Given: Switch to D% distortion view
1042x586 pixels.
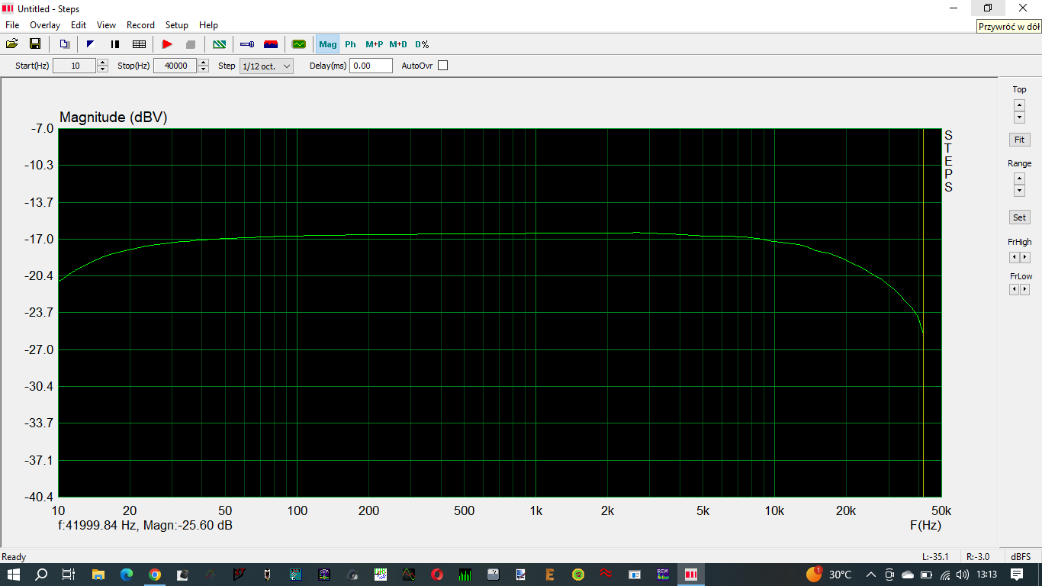Looking at the screenshot, I should (x=422, y=44).
